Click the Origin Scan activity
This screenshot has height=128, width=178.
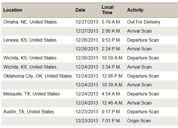pyautogui.click(x=139, y=121)
